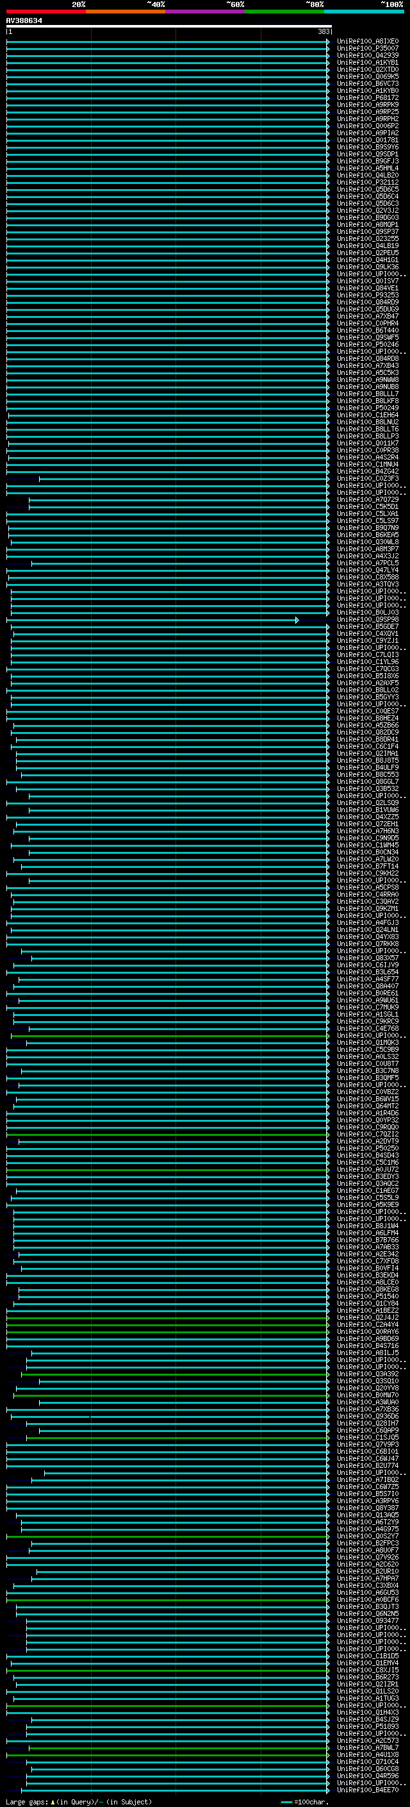The image size is (410, 1807).
Task: Select hit label UniRef100_Q5D6C5
Action: click(368, 189)
